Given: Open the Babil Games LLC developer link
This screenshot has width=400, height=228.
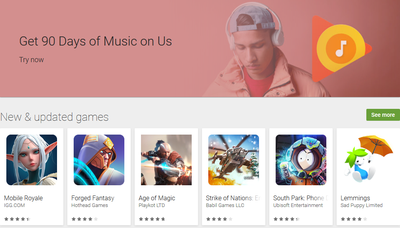Looking at the screenshot, I should [225, 205].
